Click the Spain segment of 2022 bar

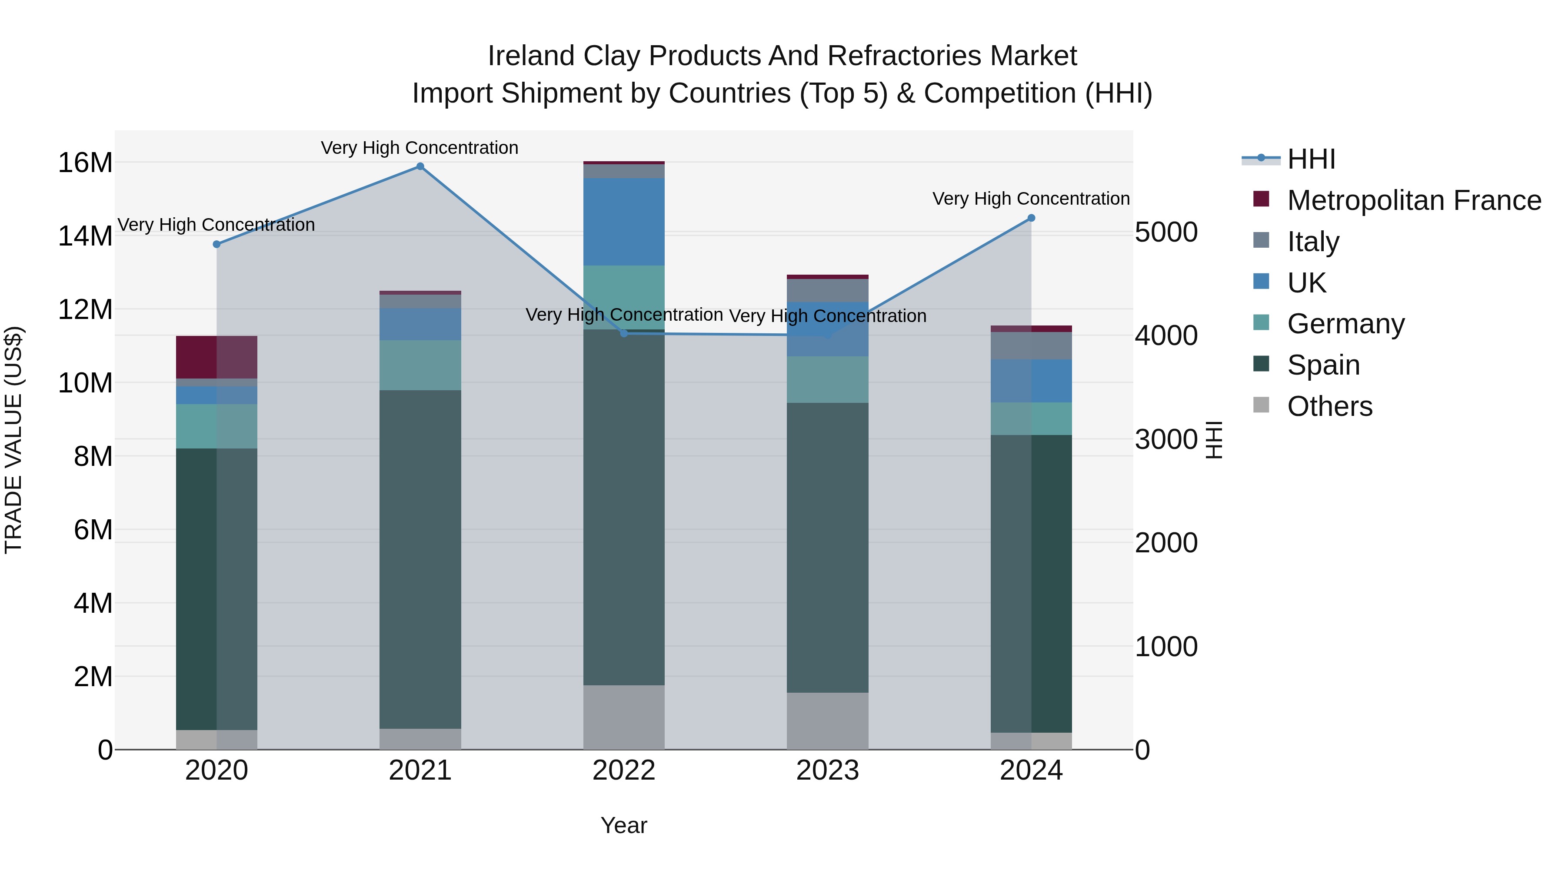(x=624, y=508)
